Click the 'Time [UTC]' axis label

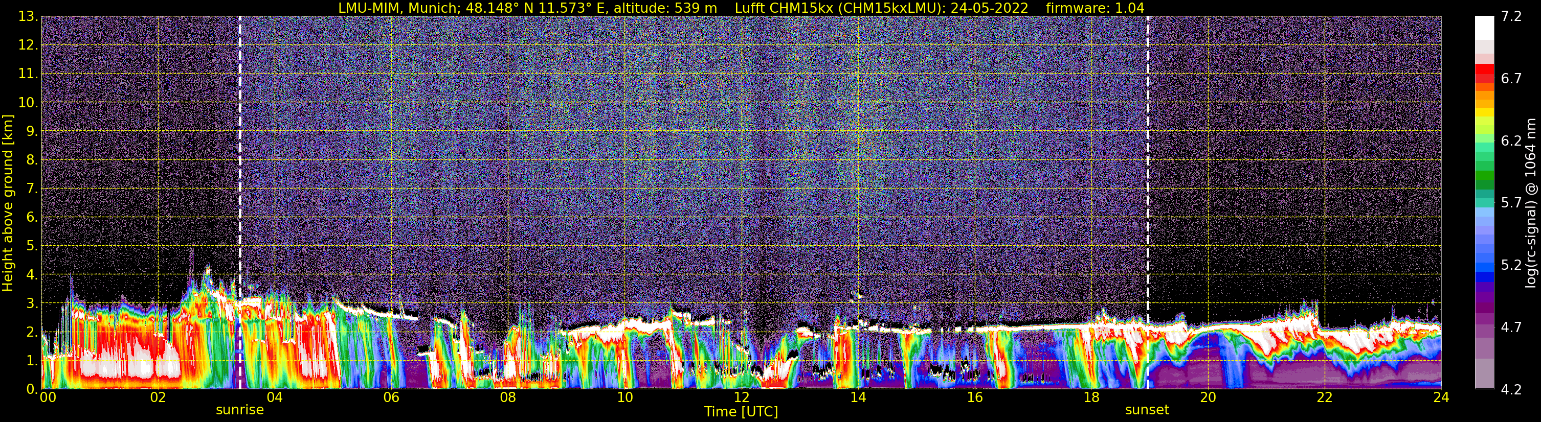coord(741,411)
